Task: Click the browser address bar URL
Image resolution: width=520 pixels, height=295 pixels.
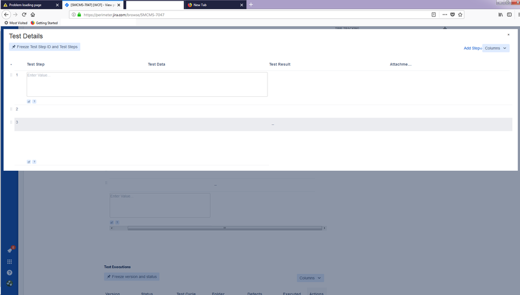Action: click(124, 15)
